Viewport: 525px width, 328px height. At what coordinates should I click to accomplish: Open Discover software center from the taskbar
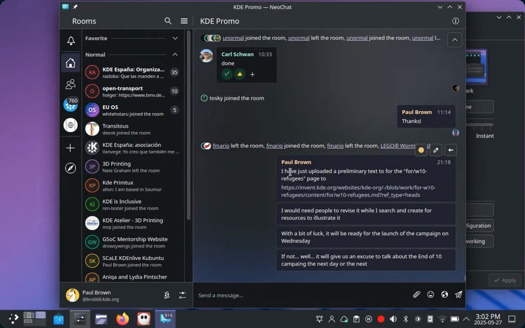(x=58, y=319)
